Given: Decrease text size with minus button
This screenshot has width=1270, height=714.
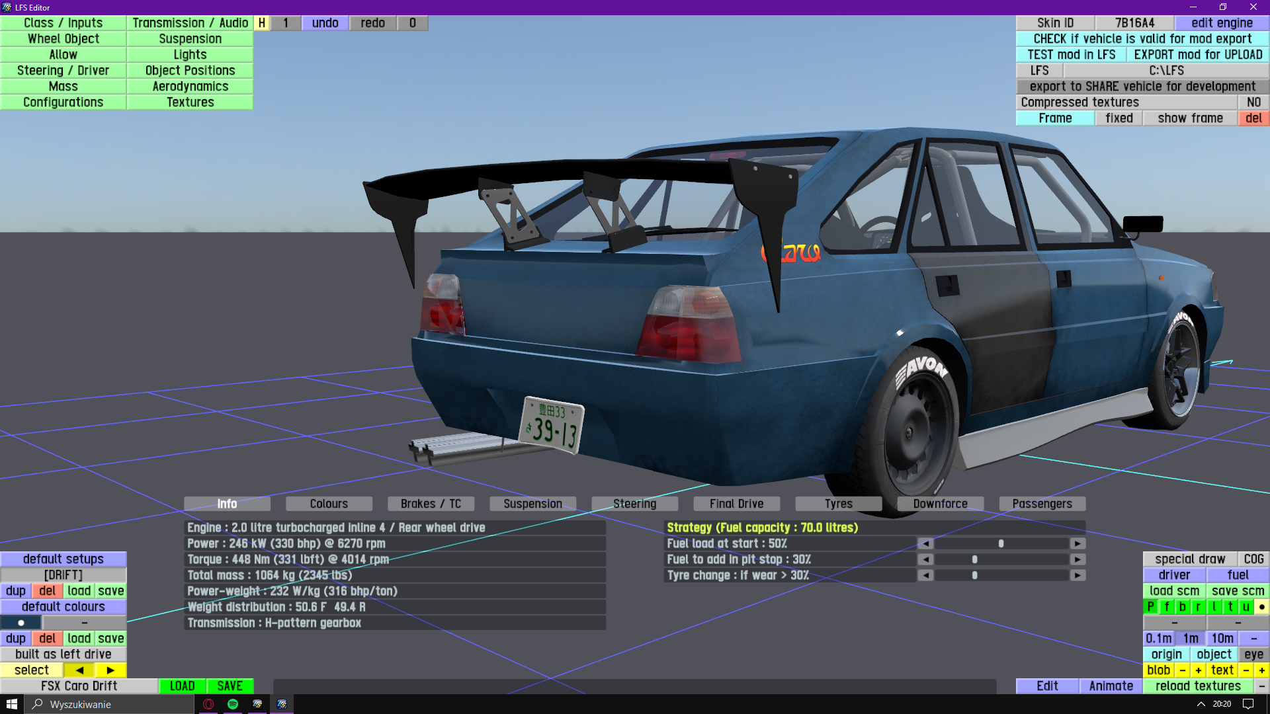Looking at the screenshot, I should [1246, 670].
